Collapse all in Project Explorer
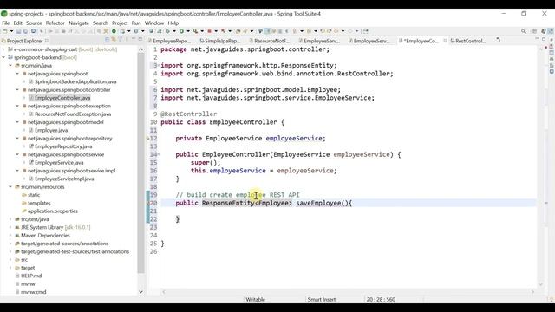 tap(108, 39)
